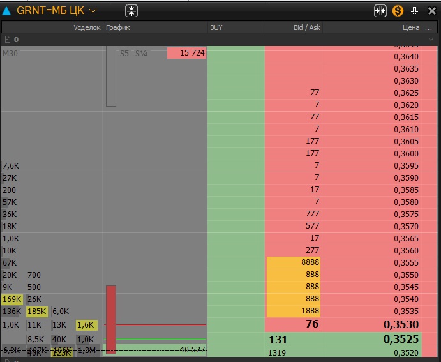Viewport: 441px width, 362px height.
Task: Click the bid volume 131
Action: (x=278, y=340)
